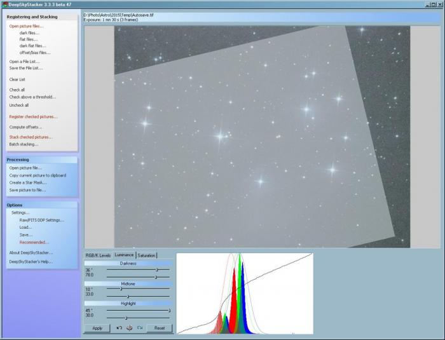This screenshot has width=445, height=340.
Task: Click the 'Darkness' section label
Action: pyautogui.click(x=128, y=263)
